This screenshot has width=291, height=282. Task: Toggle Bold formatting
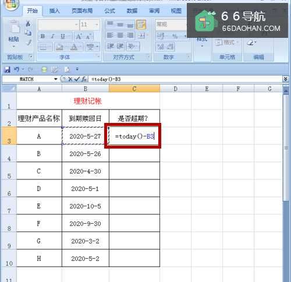(42, 37)
